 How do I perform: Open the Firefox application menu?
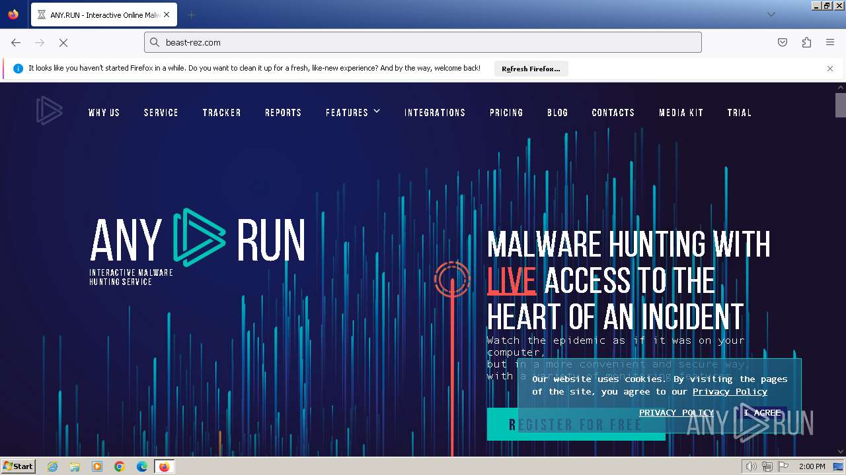830,42
